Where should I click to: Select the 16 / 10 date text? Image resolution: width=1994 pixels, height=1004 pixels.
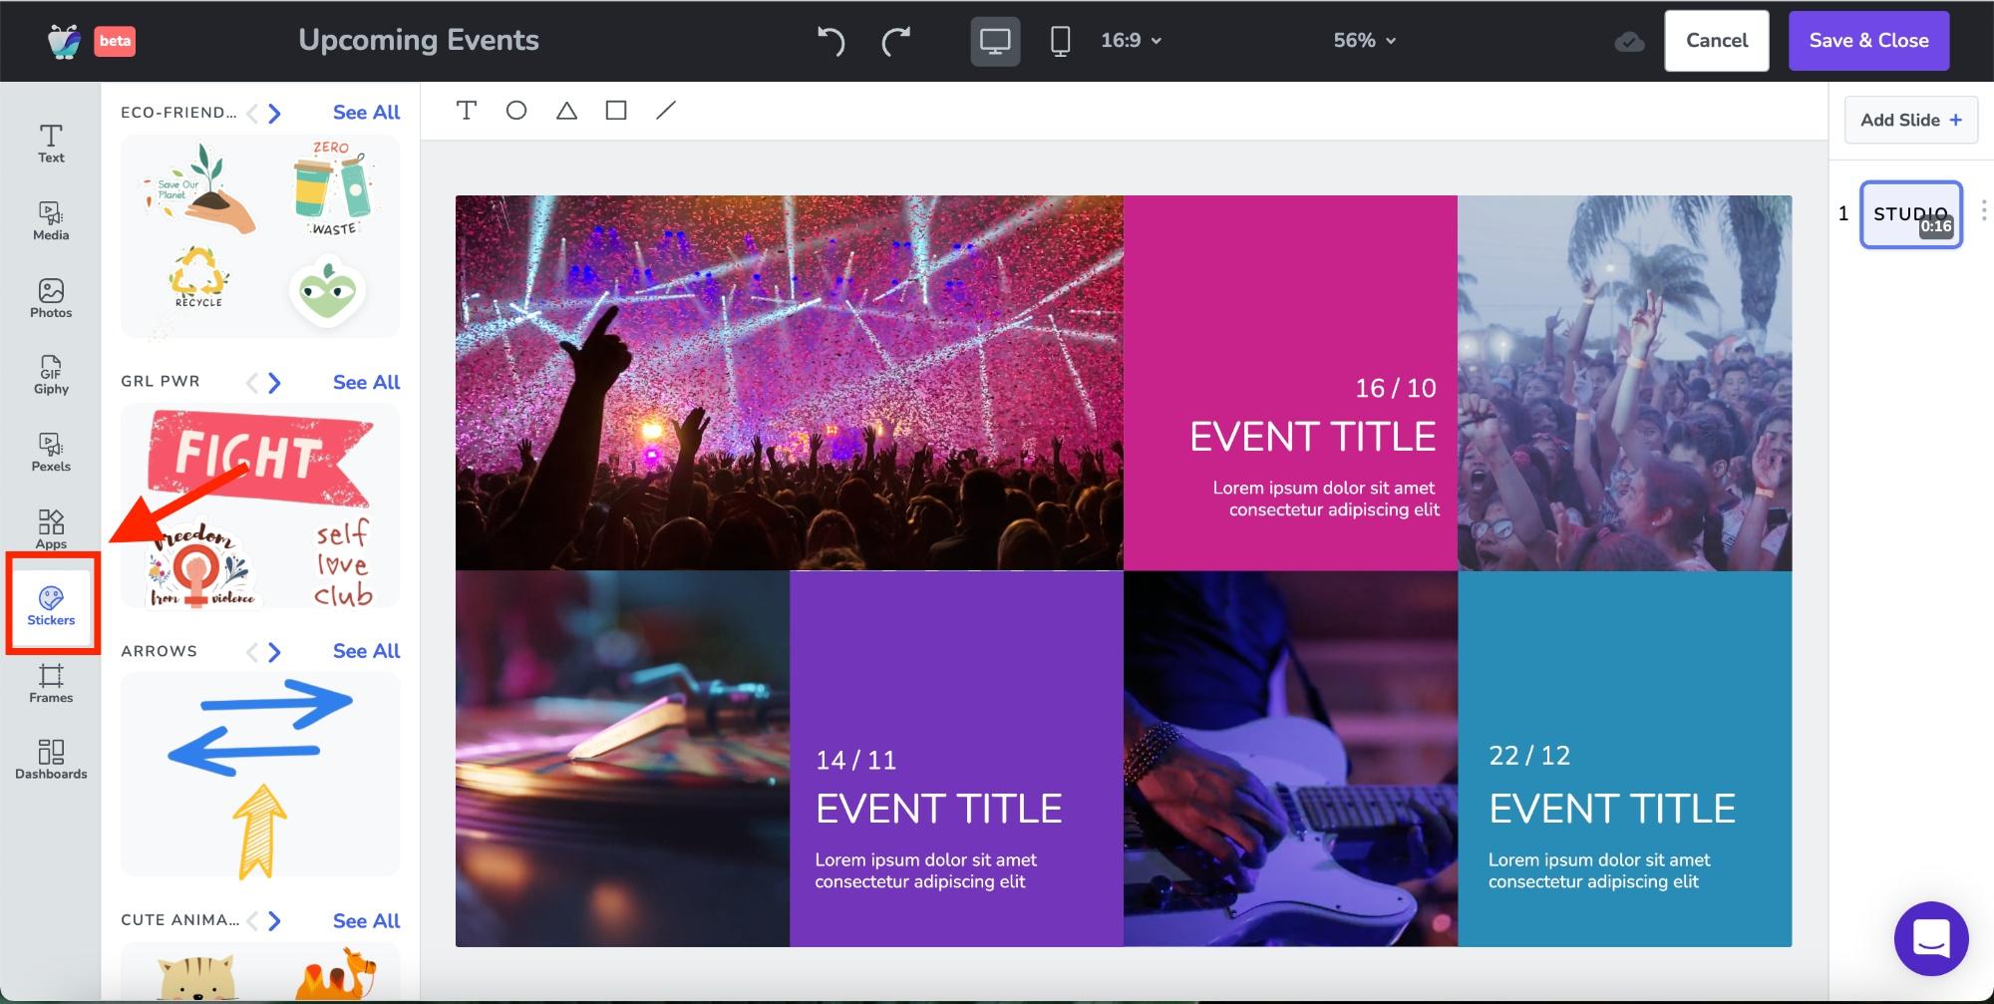(1395, 388)
